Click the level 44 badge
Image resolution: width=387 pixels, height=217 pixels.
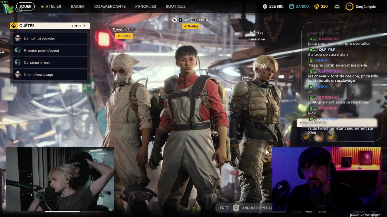pos(350,6)
